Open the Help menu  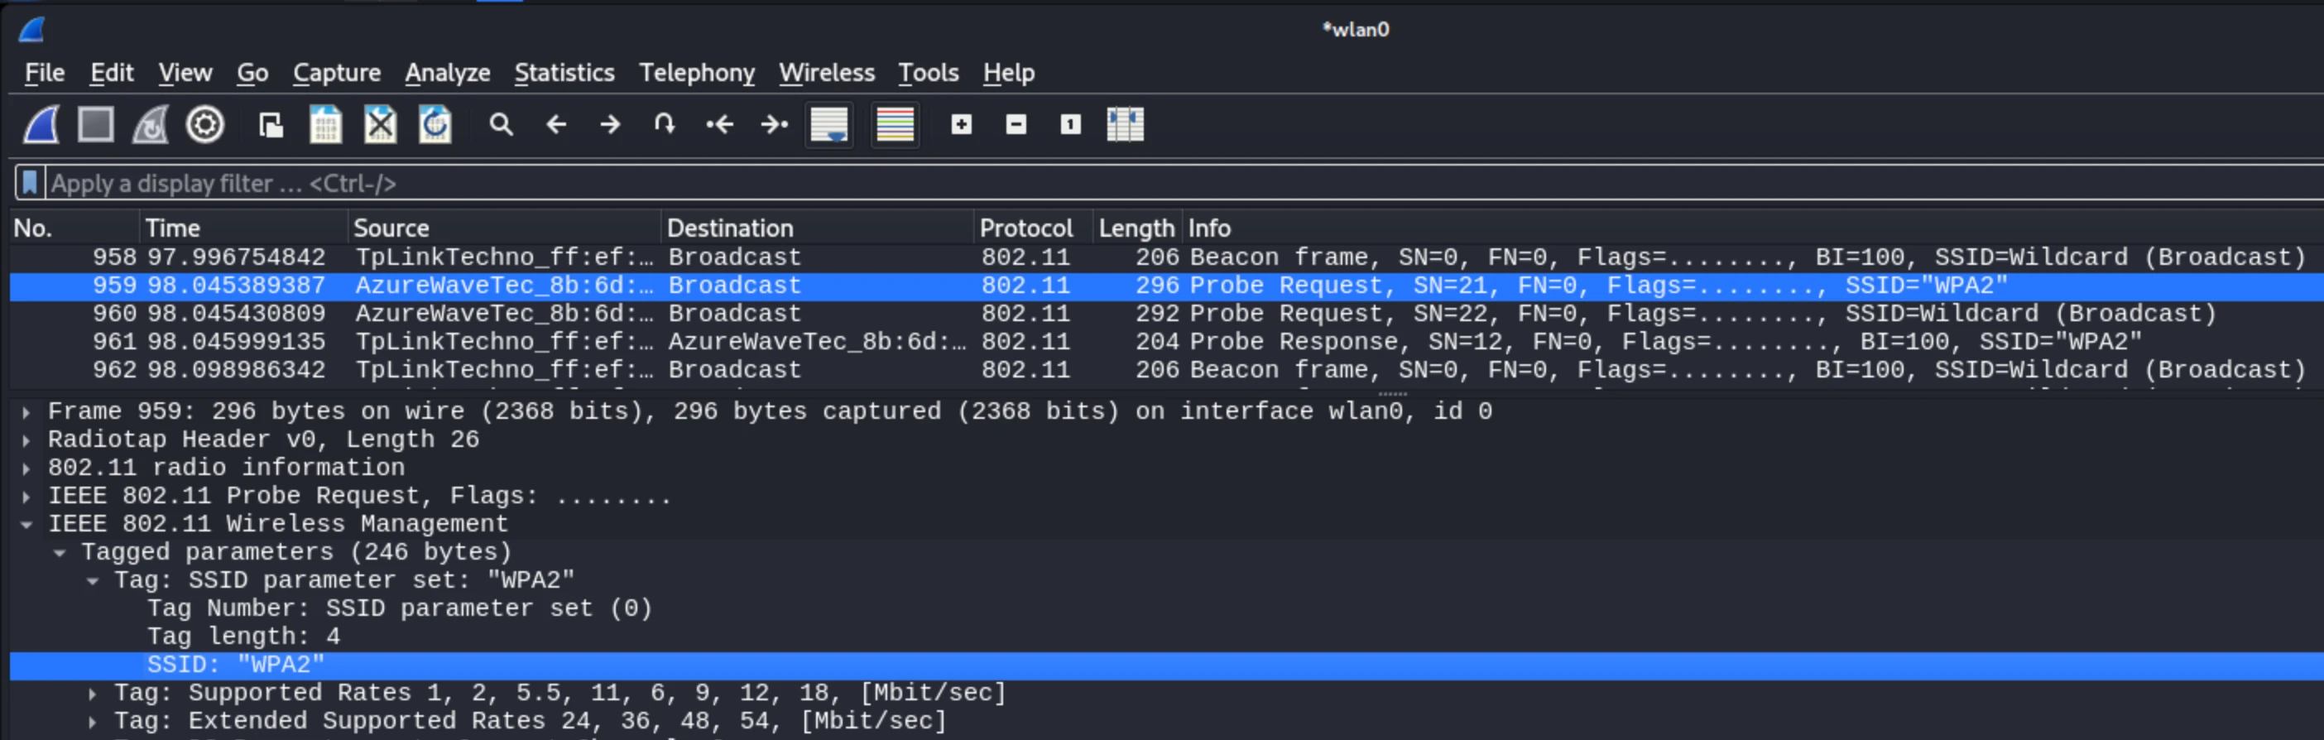pos(1009,73)
